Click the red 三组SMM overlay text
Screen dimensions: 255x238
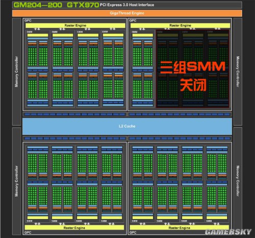[193, 67]
